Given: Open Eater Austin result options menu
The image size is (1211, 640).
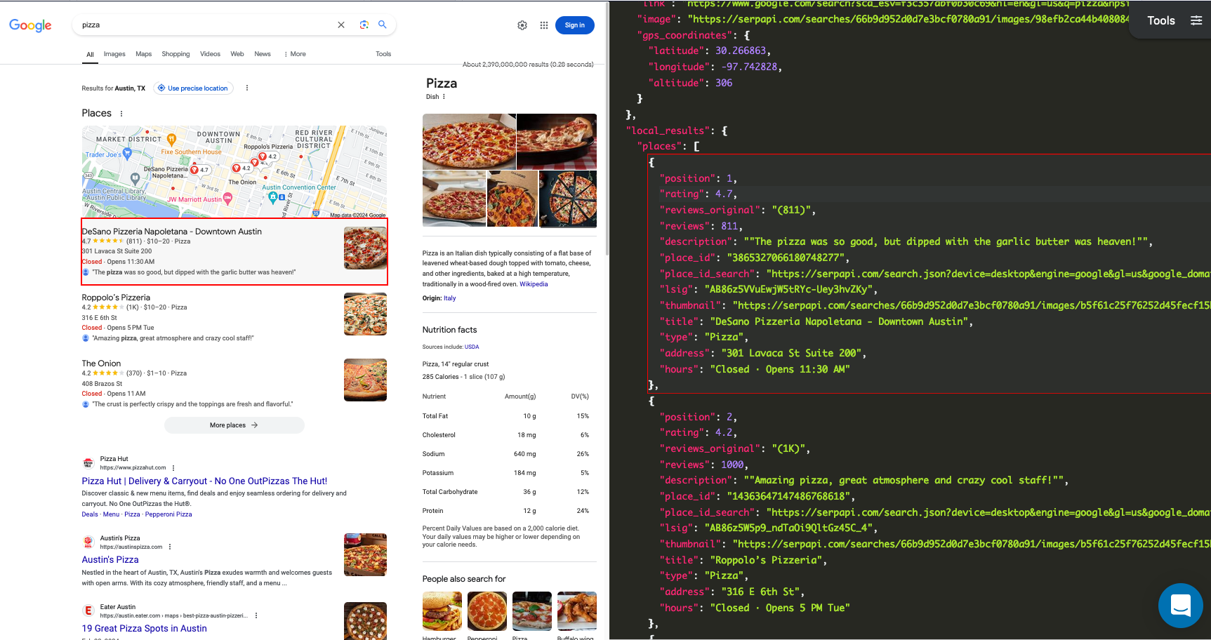Looking at the screenshot, I should point(256,616).
